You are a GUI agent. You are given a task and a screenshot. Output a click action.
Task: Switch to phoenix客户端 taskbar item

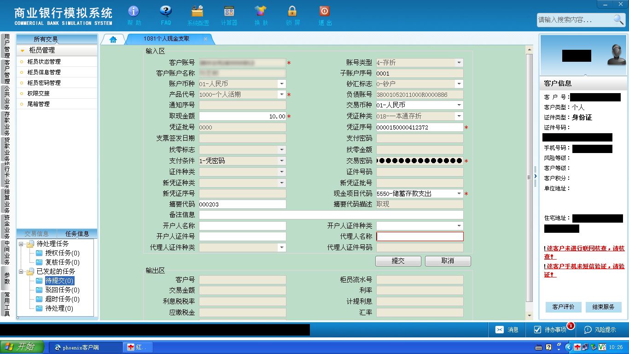pos(85,347)
